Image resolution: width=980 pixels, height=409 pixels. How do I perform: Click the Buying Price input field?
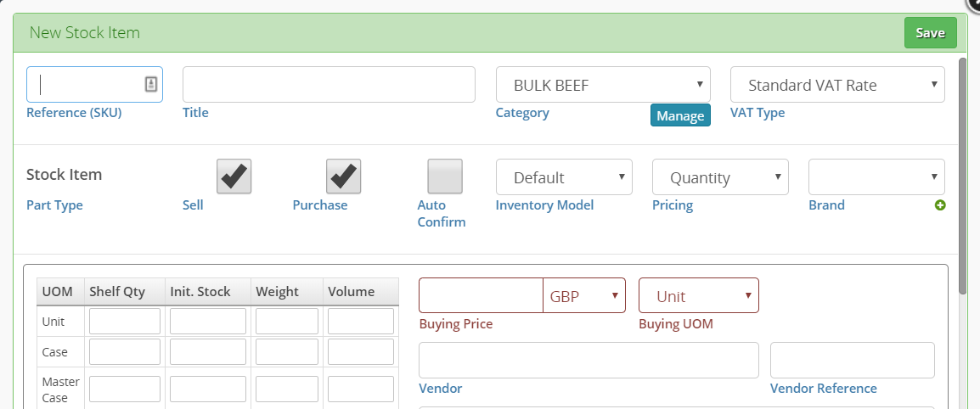point(481,295)
